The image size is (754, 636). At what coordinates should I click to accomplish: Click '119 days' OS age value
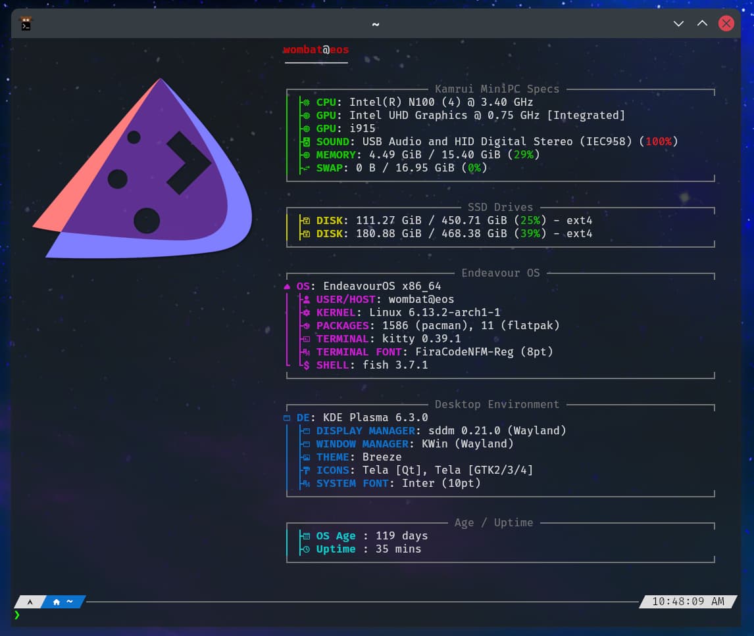pyautogui.click(x=401, y=535)
